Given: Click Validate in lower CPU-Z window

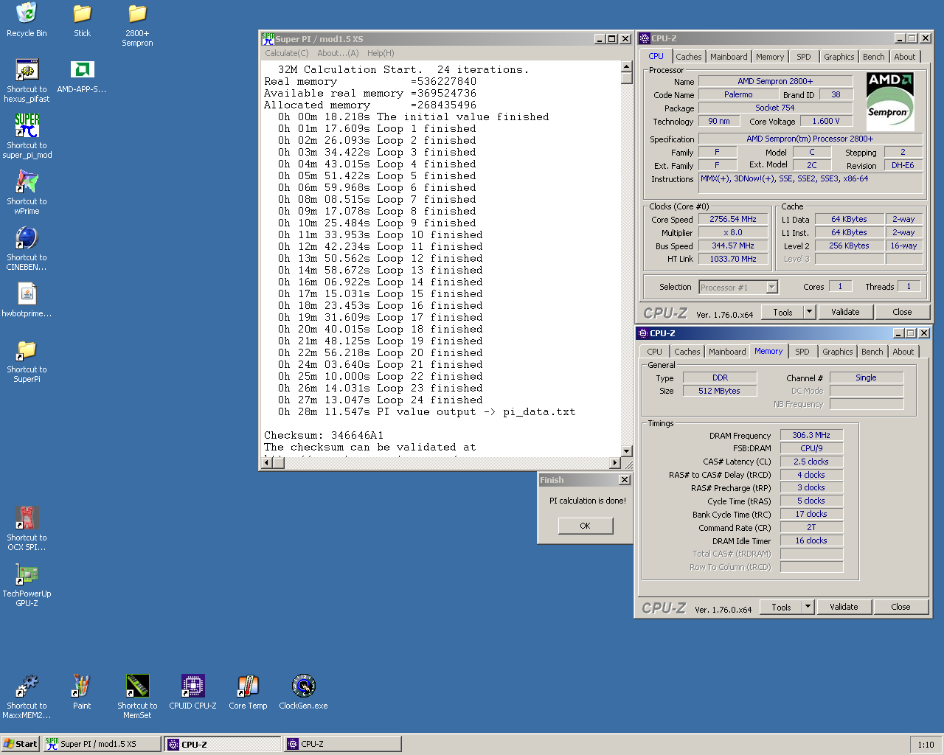Looking at the screenshot, I should click(x=844, y=607).
